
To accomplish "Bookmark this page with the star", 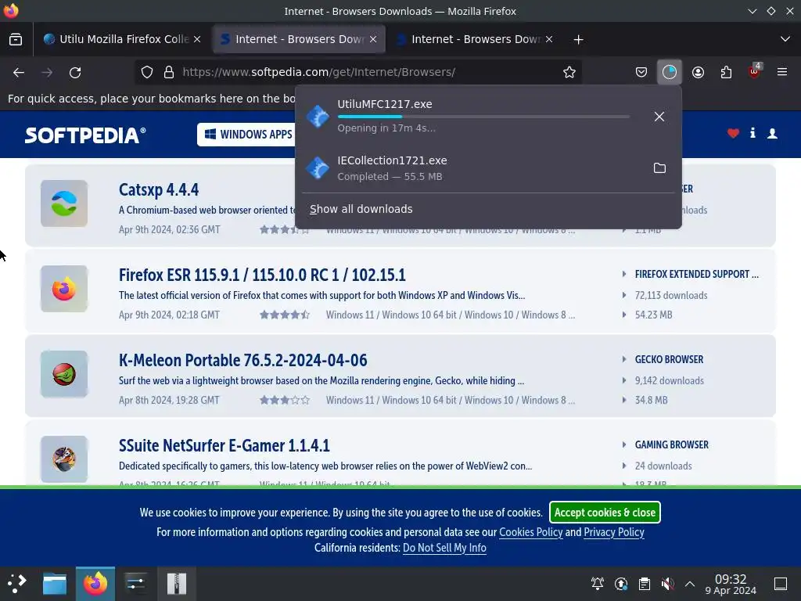I will pyautogui.click(x=569, y=73).
